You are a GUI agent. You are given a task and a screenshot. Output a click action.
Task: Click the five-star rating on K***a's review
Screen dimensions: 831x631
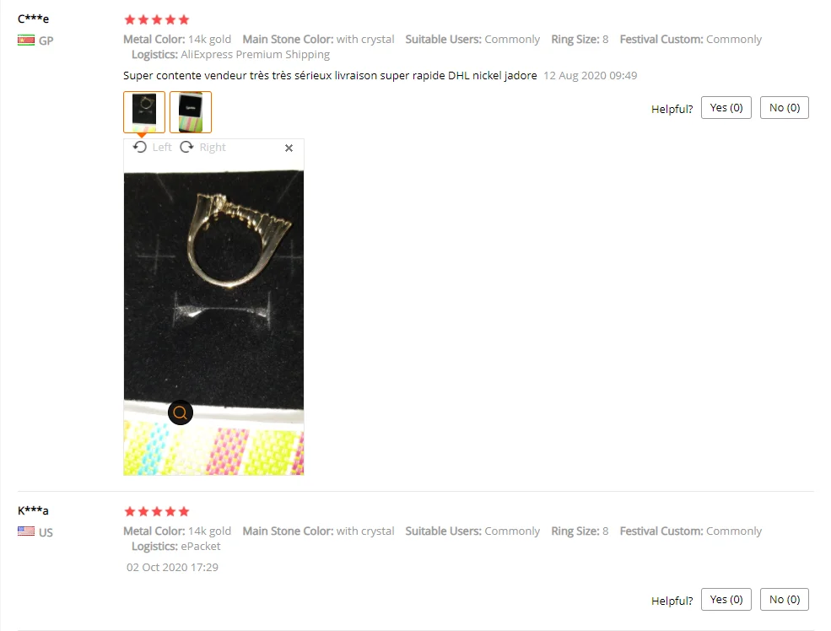pos(156,512)
